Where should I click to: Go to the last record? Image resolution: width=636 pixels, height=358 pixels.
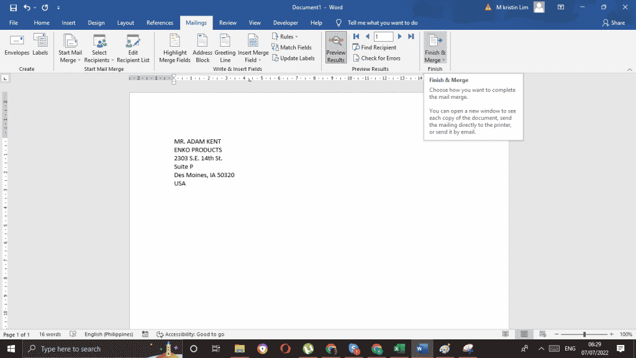point(411,37)
